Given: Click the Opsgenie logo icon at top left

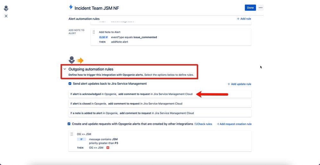Looking at the screenshot, I should coord(6,8).
